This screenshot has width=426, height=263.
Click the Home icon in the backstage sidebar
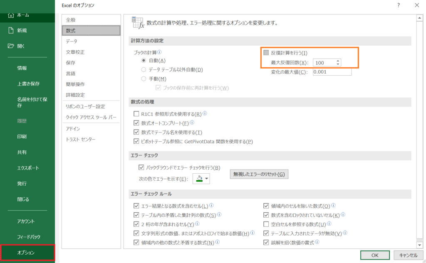coord(11,15)
